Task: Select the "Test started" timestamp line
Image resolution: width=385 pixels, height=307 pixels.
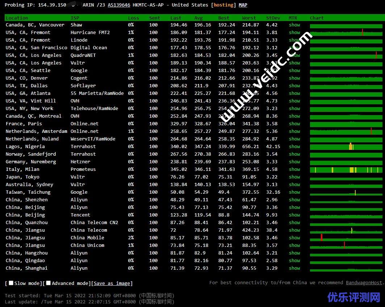Action: (x=89, y=295)
